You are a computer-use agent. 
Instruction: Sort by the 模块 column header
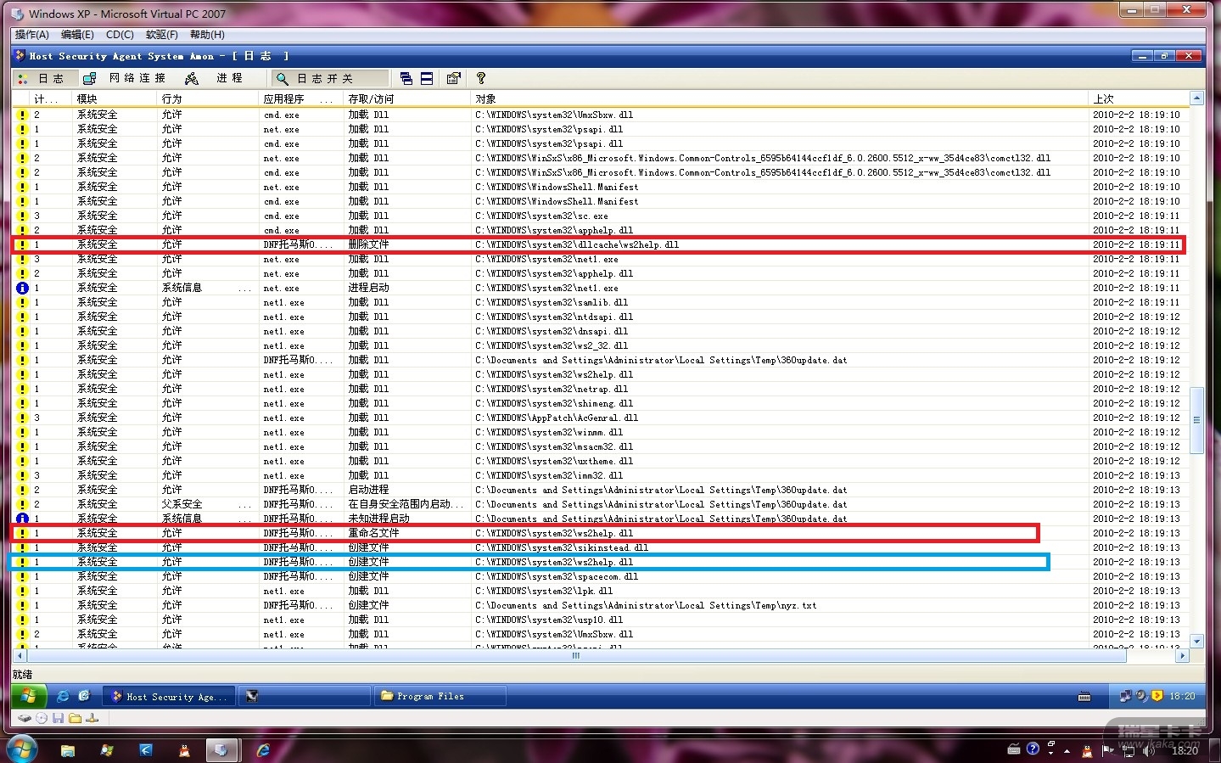(115, 99)
